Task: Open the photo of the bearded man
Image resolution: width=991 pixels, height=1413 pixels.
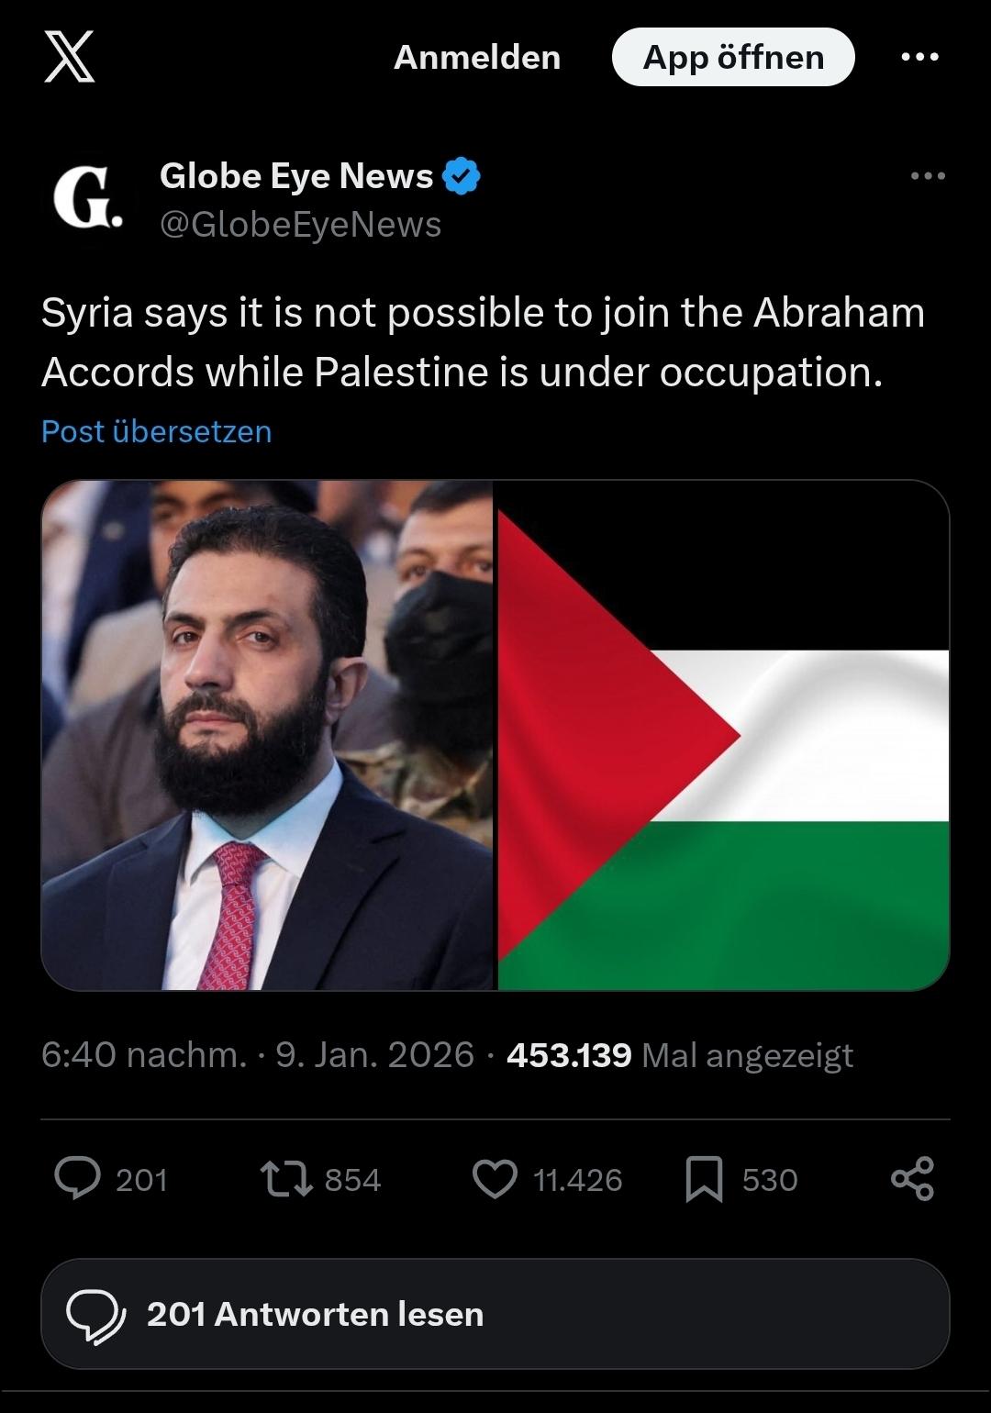Action: (x=267, y=735)
